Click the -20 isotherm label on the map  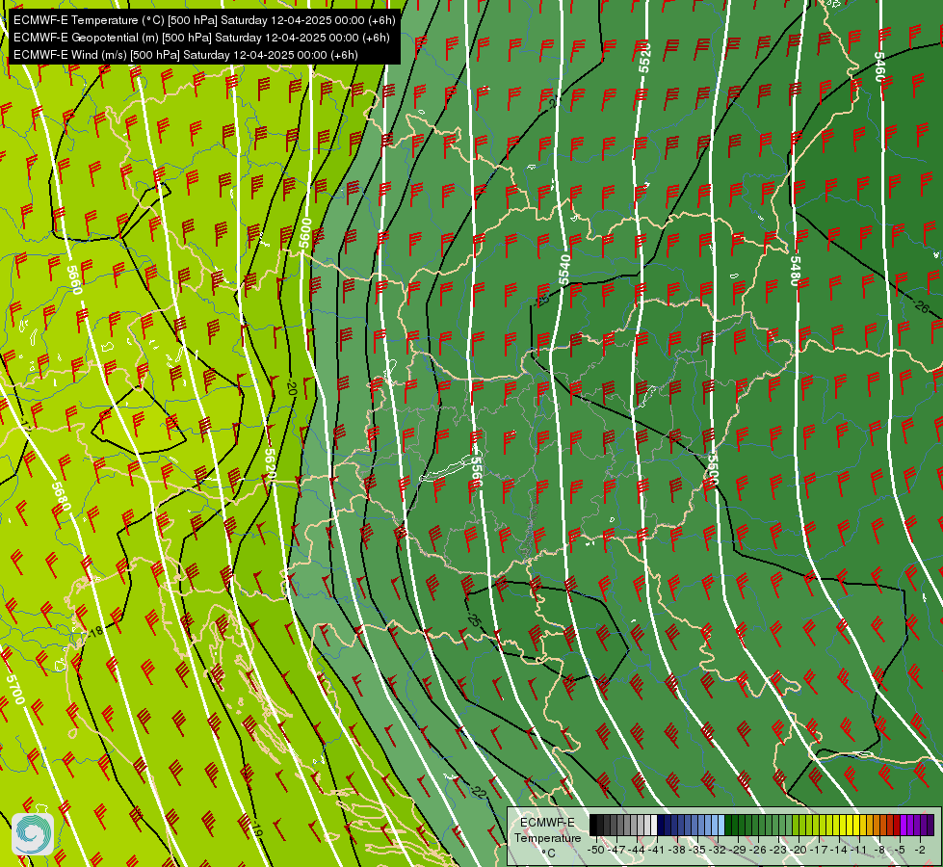291,388
